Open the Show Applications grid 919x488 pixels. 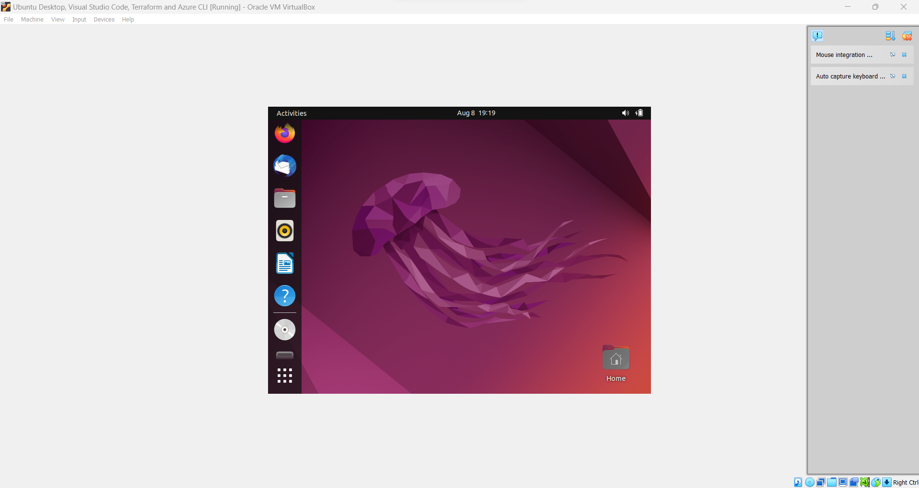pos(285,376)
